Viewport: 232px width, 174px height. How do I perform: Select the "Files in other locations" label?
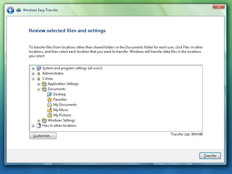[x=59, y=126]
